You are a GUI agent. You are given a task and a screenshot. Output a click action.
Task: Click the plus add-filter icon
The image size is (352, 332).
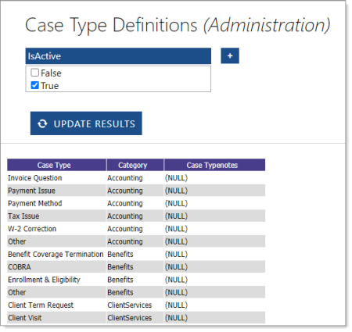pos(230,55)
